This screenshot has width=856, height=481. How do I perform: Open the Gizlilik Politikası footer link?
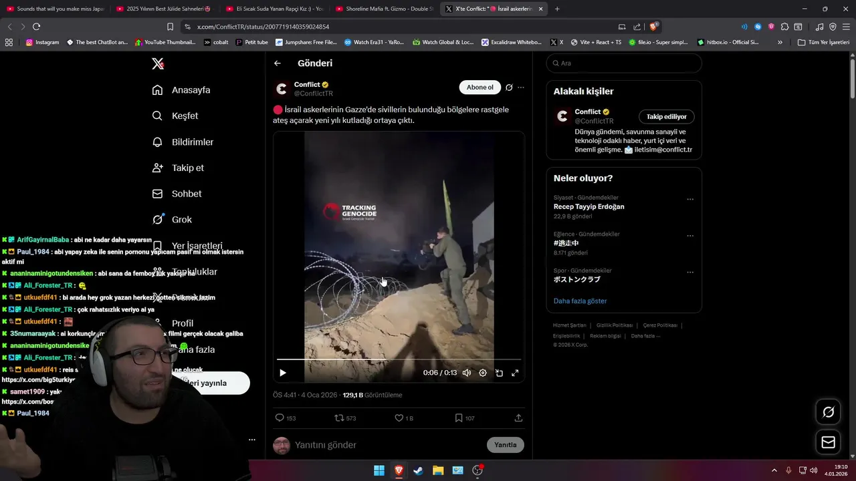(x=615, y=325)
